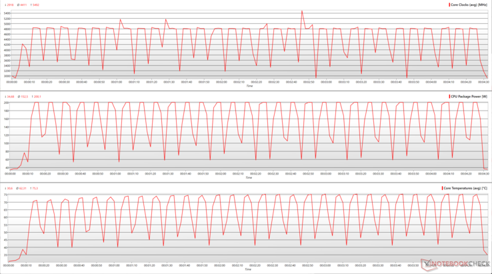Select average value 62.31 in Core Temperatures graph

tap(21, 188)
